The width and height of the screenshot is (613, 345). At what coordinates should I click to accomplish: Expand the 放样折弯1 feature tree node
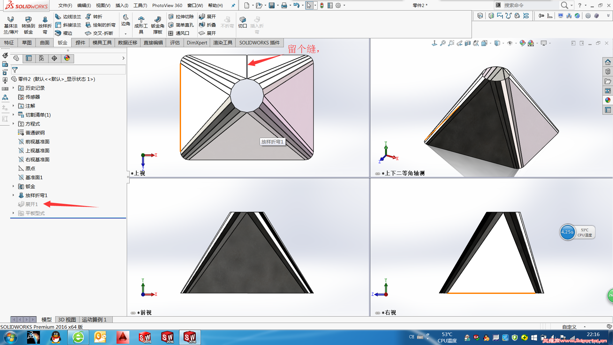pyautogui.click(x=13, y=195)
